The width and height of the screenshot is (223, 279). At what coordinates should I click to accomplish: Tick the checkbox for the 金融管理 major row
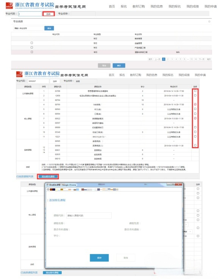(32, 43)
